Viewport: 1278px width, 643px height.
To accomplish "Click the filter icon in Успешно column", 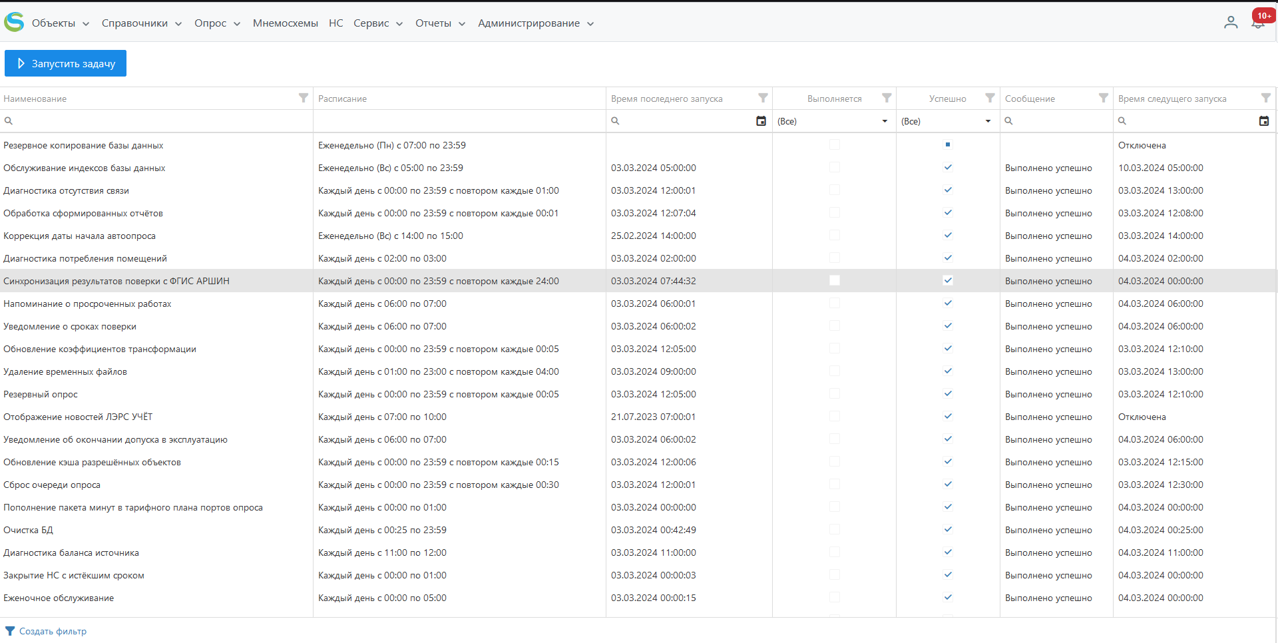I will [x=990, y=98].
